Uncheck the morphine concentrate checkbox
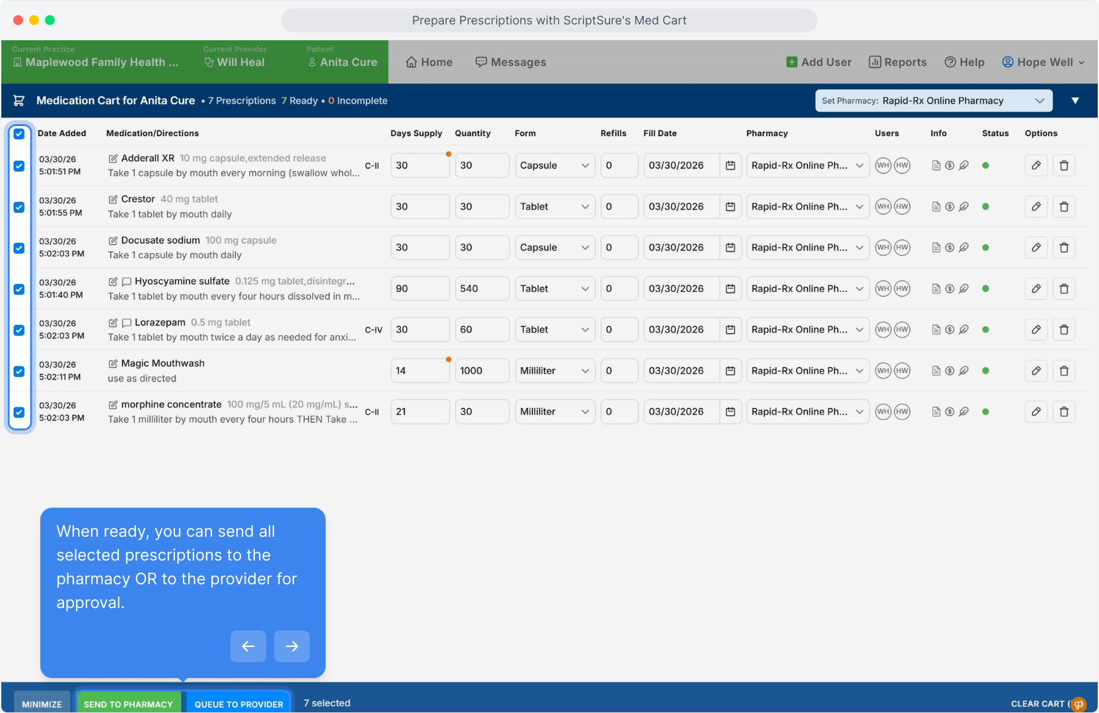Image resolution: width=1099 pixels, height=713 pixels. 19,412
